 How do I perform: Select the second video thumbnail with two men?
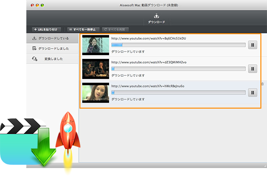96,69
